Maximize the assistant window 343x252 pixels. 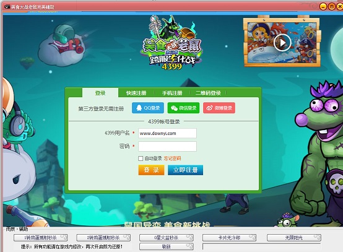(332, 6)
